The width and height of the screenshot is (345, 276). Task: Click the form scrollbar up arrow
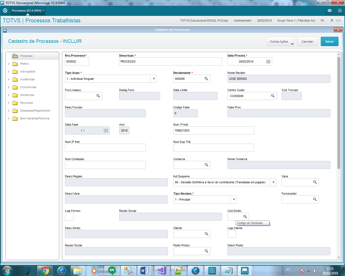coord(339,54)
